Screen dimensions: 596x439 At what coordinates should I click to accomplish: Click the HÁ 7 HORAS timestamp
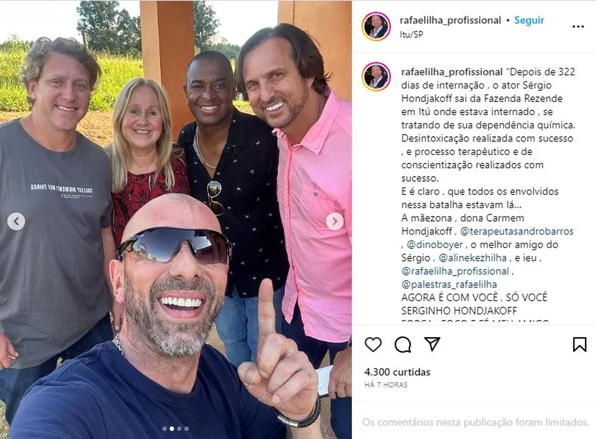[386, 385]
